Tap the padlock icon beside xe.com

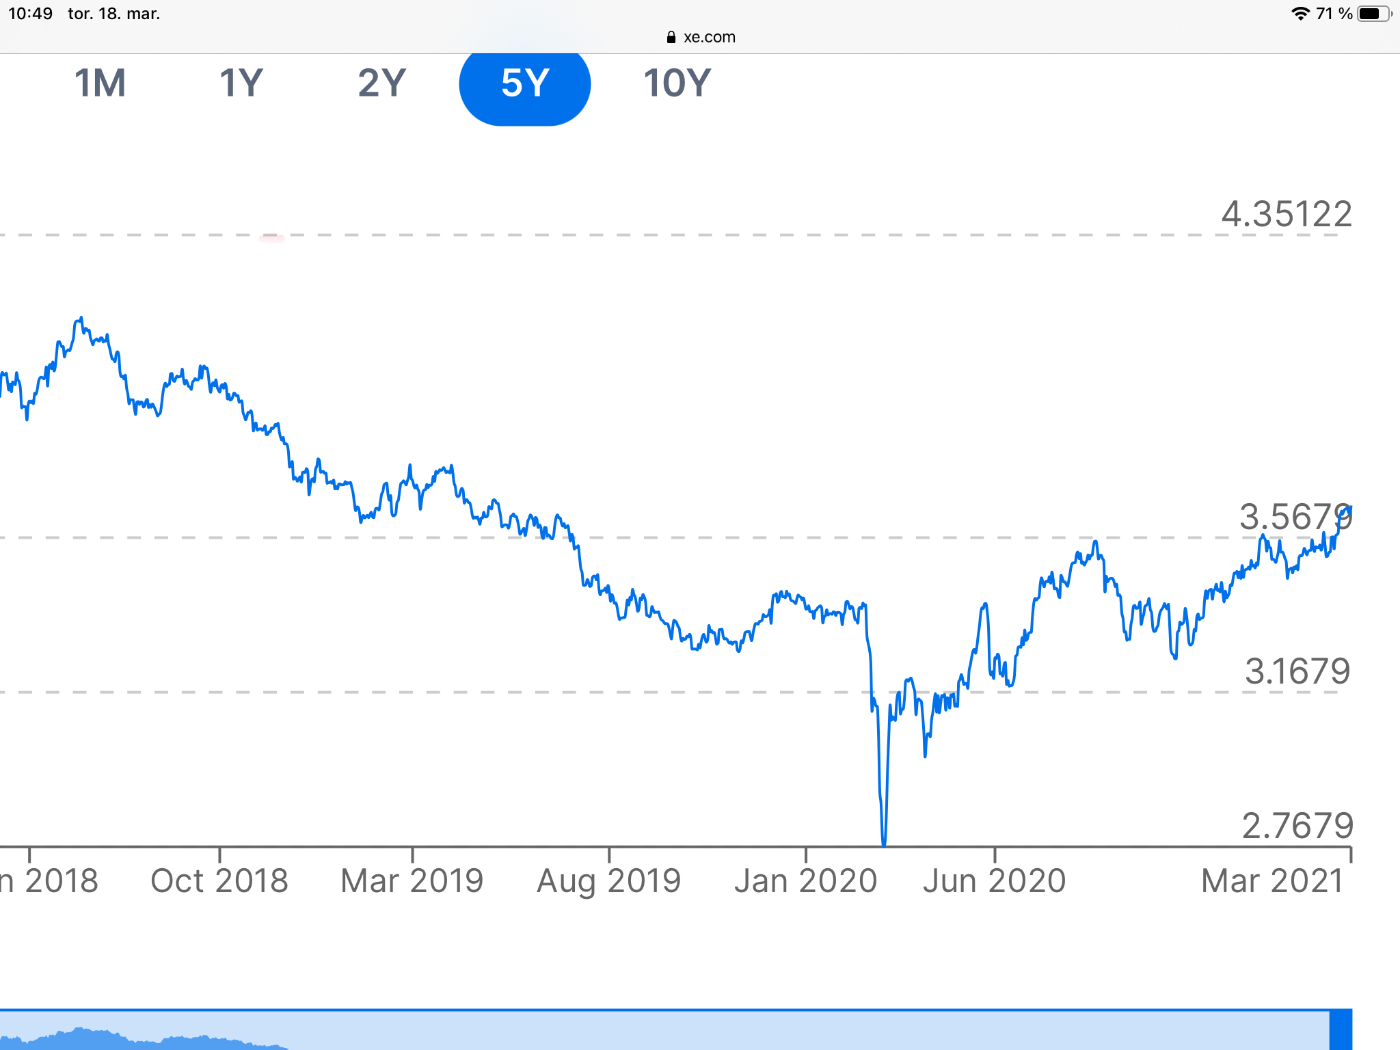coord(671,38)
